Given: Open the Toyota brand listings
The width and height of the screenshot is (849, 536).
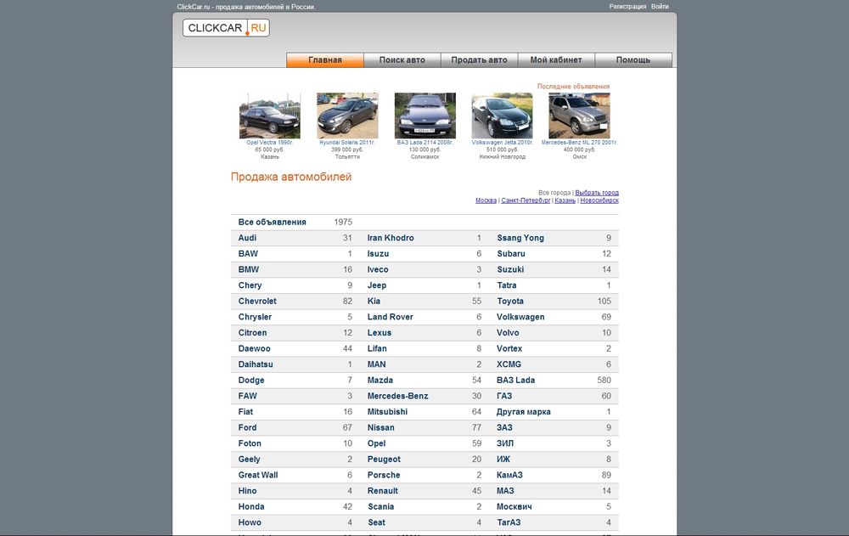Looking at the screenshot, I should 510,301.
